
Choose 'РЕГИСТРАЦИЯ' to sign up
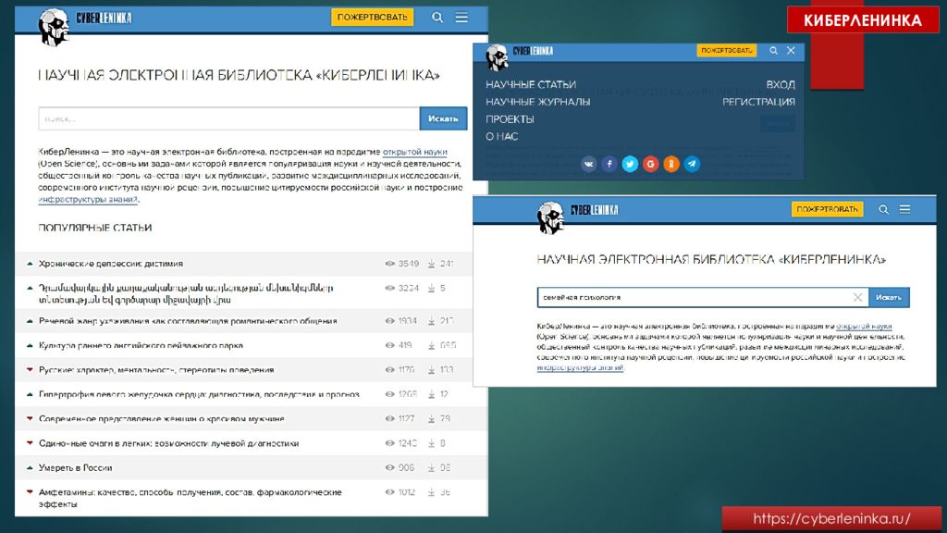[x=758, y=102]
